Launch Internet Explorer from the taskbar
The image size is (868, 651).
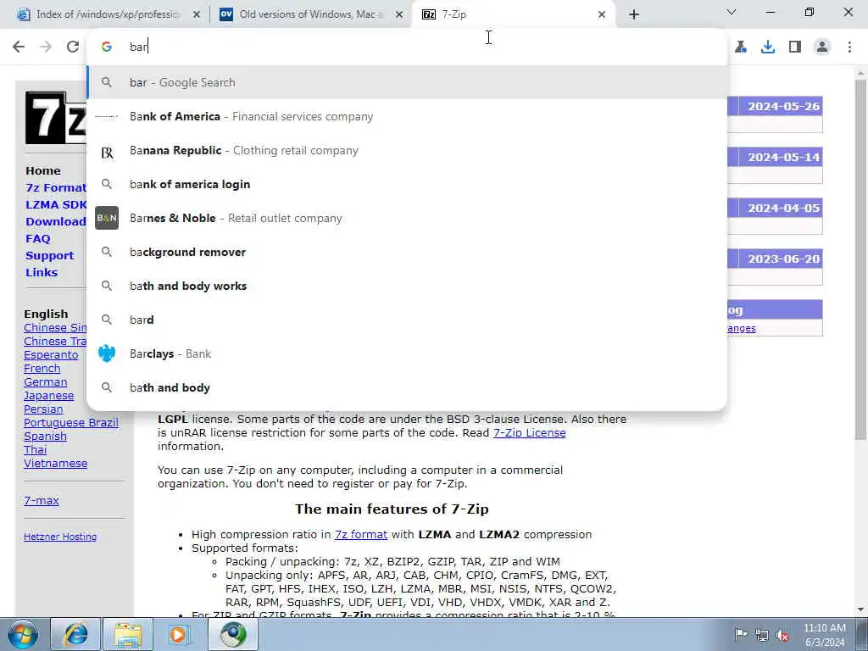[75, 634]
